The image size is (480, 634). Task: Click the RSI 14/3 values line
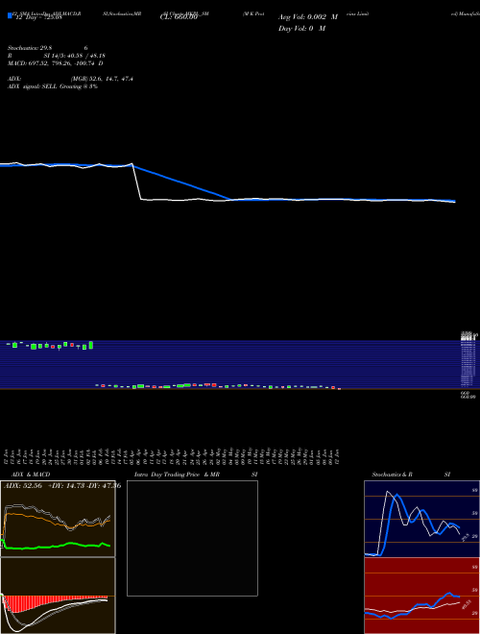click(x=57, y=56)
